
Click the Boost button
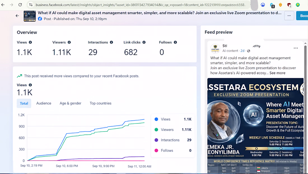(302, 16)
